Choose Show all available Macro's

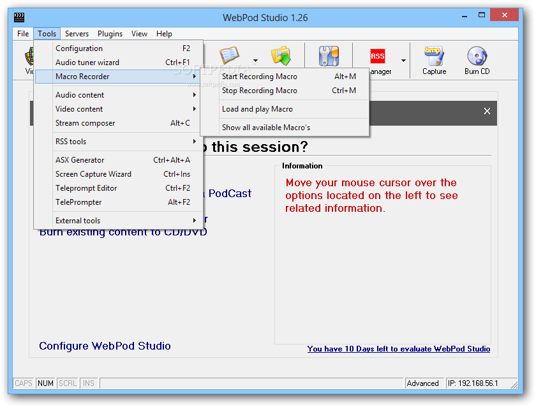[x=285, y=127]
